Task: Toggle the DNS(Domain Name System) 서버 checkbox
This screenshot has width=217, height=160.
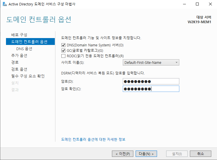Action: click(63, 45)
